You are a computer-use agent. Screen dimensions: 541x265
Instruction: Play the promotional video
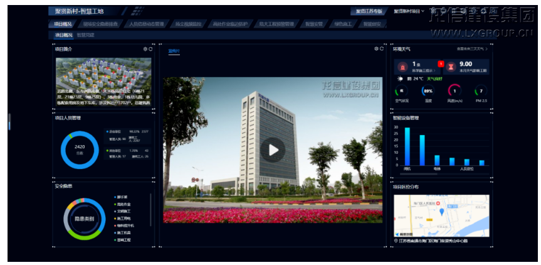(273, 149)
